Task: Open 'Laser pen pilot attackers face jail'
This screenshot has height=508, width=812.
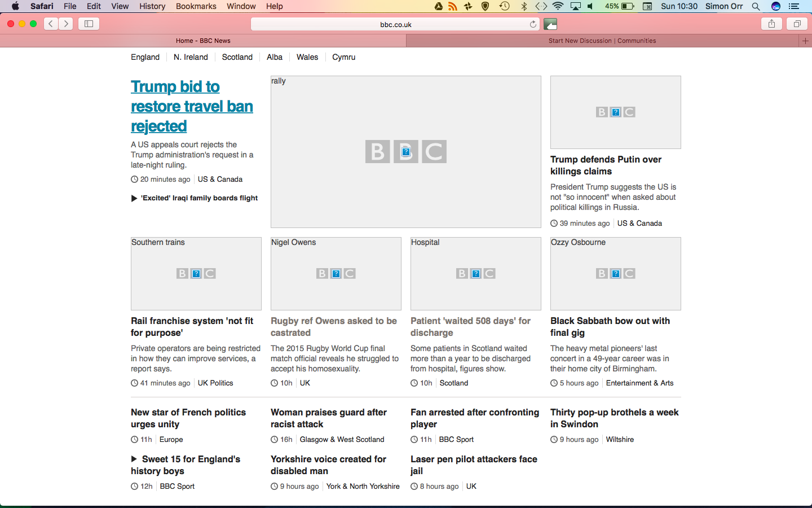Action: 474,465
